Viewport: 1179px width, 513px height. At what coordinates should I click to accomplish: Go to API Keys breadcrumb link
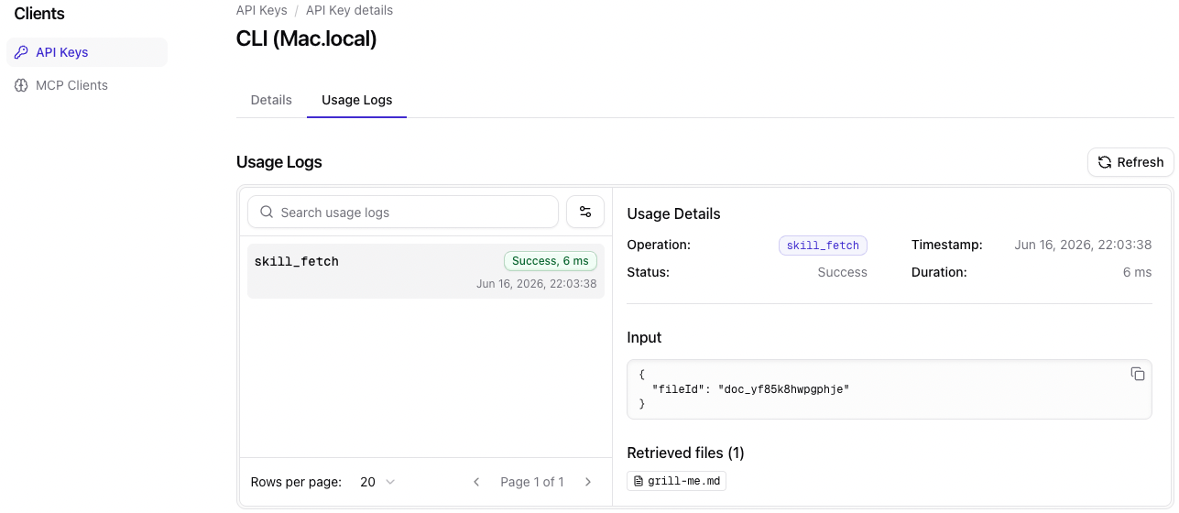pos(262,10)
